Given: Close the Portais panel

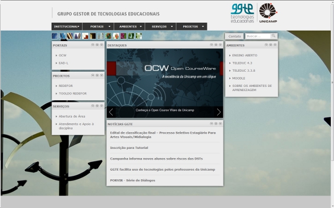Looking at the screenshot, I should pyautogui.click(x=101, y=45).
